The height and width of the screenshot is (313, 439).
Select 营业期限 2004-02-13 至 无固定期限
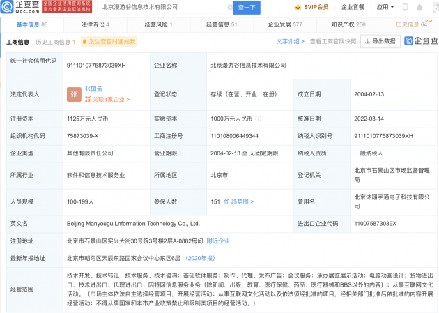point(245,153)
